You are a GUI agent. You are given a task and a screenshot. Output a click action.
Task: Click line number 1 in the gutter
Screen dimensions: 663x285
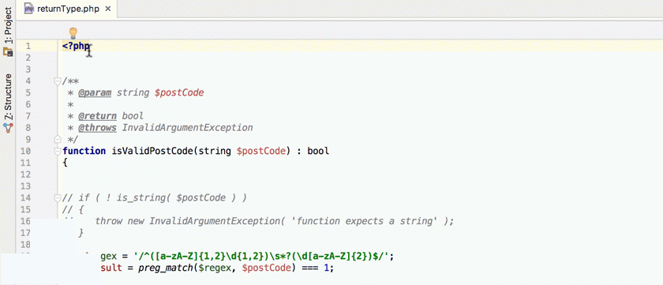[x=28, y=46]
